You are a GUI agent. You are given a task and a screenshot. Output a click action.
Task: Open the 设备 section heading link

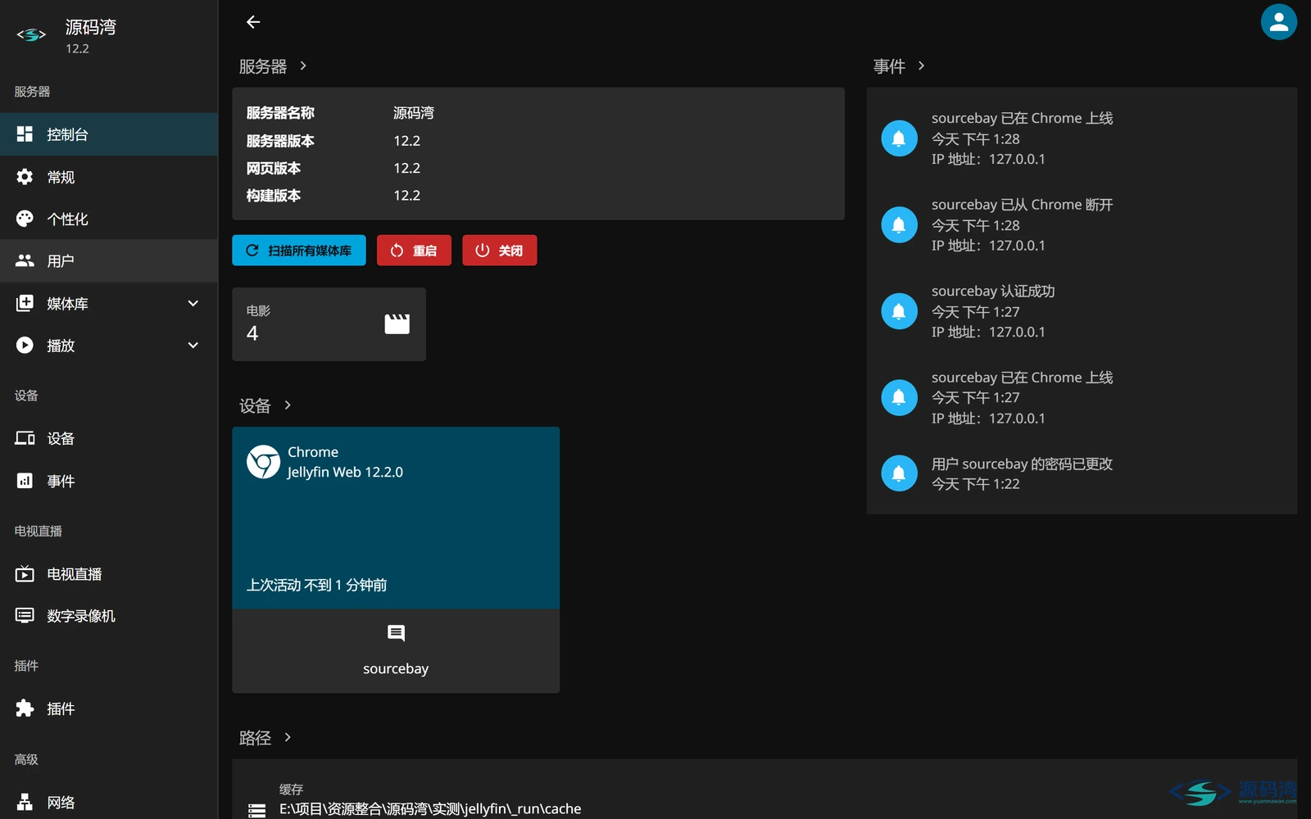pyautogui.click(x=265, y=405)
